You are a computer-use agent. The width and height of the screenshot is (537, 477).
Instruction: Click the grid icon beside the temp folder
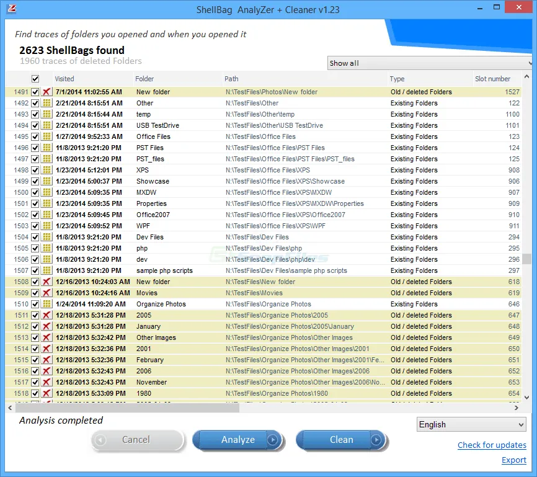coord(47,114)
